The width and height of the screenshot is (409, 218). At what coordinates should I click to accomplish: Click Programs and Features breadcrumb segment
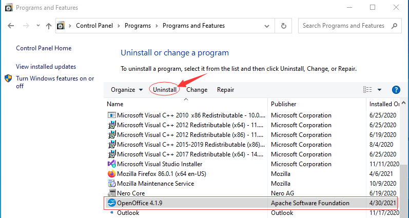click(193, 26)
